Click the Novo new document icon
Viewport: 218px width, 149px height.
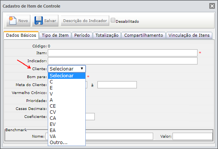coord(13,20)
